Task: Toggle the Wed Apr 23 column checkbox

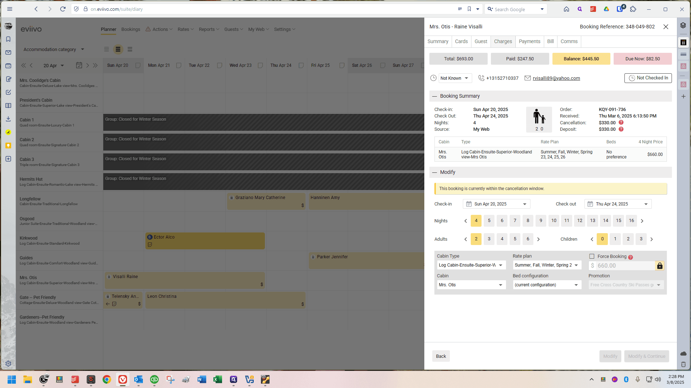Action: [x=260, y=65]
